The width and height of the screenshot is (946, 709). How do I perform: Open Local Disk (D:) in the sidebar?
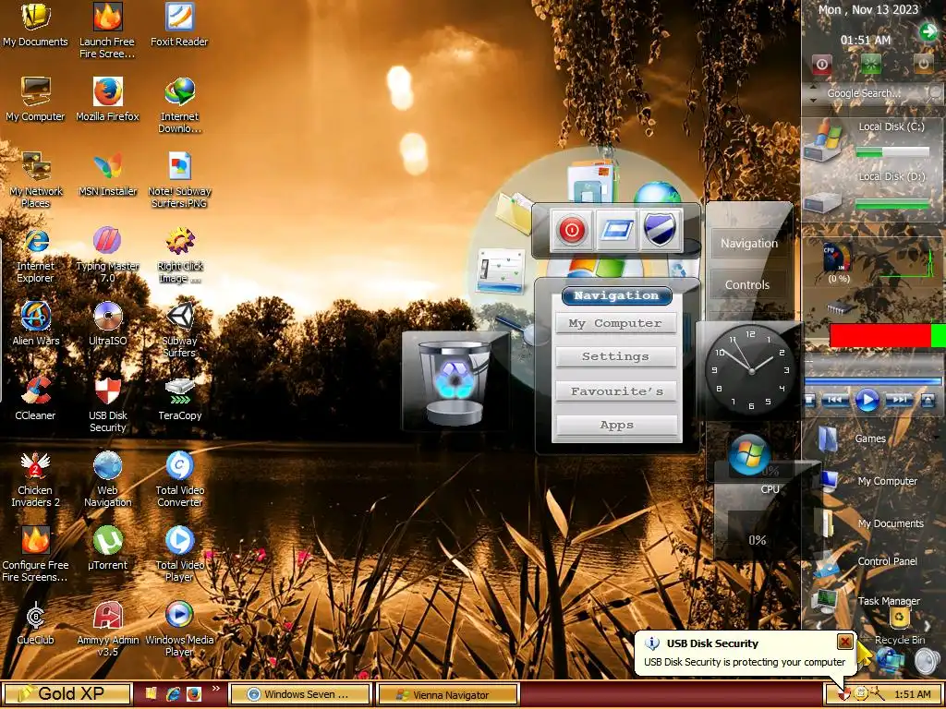pos(872,192)
